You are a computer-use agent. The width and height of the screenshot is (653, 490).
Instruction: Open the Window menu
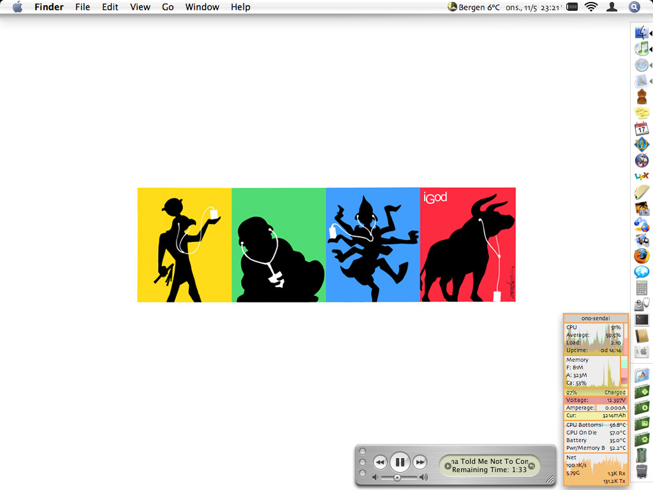pos(202,7)
